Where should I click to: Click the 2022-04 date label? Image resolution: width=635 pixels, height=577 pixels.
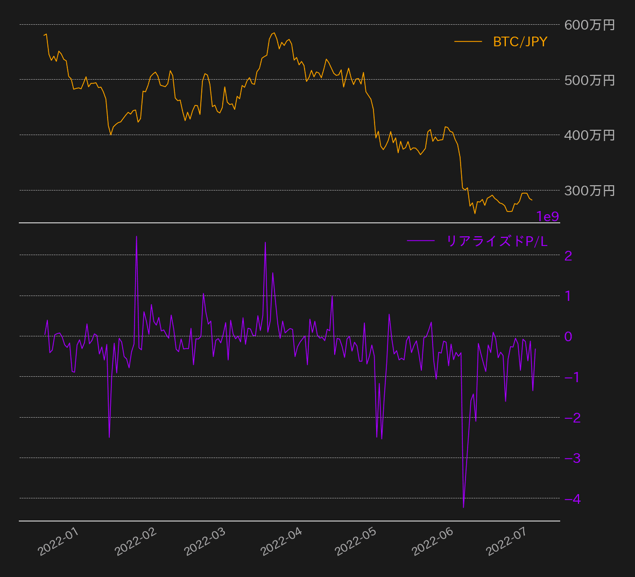coord(281,541)
